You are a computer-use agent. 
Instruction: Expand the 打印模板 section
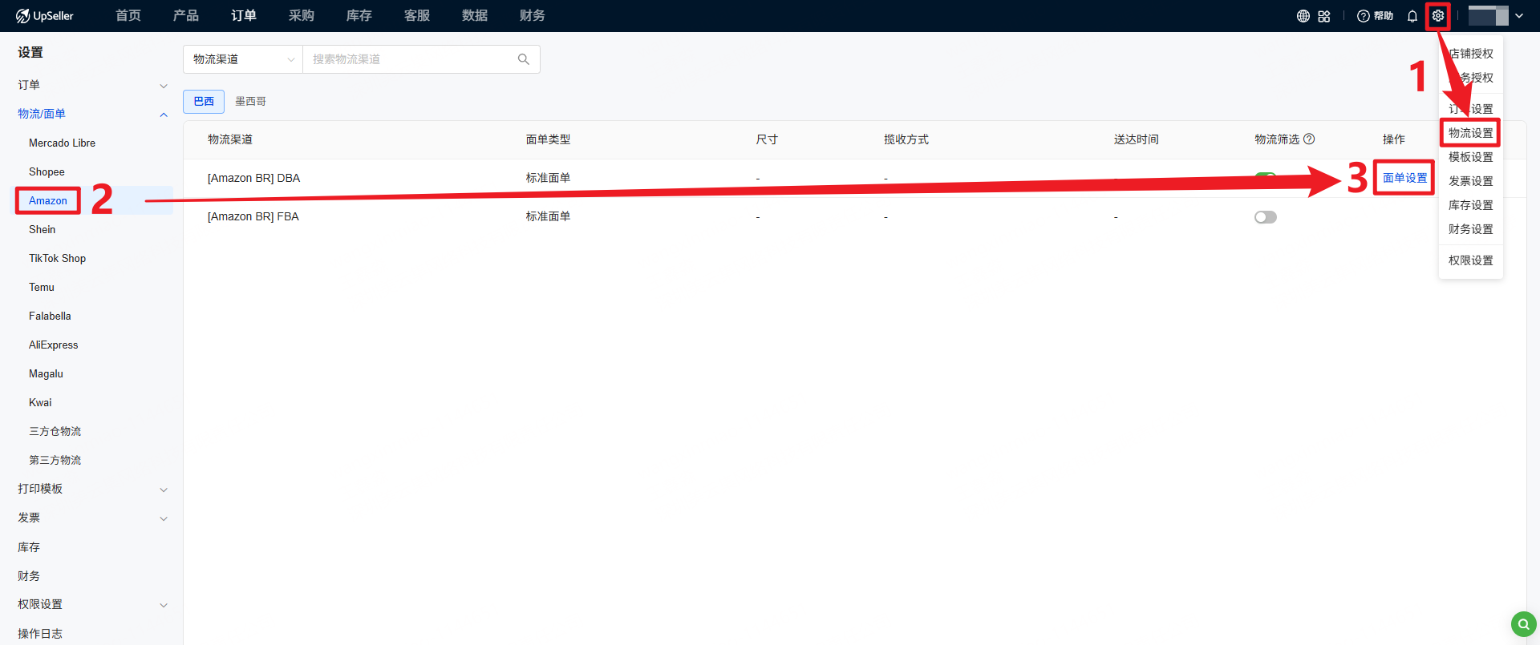coord(164,490)
